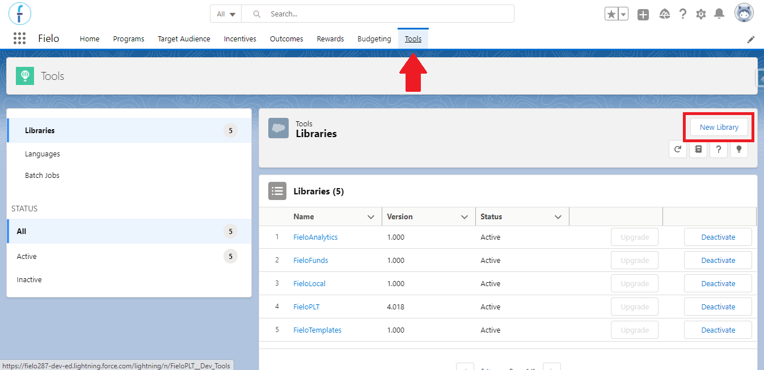Image resolution: width=764 pixels, height=370 pixels.
Task: Click the Libraries cloud icon
Action: click(278, 128)
